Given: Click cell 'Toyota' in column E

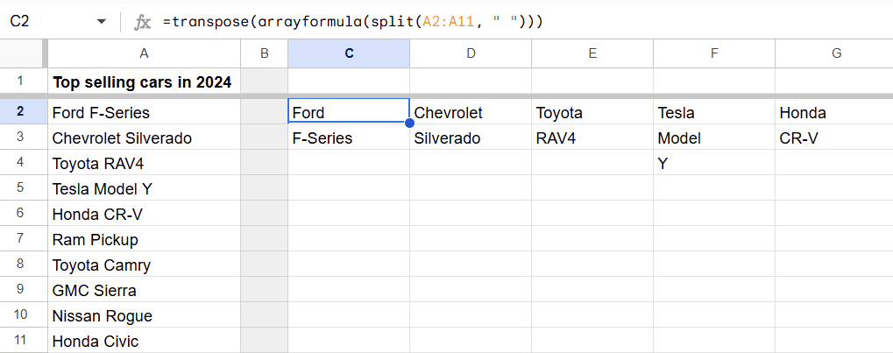Looking at the screenshot, I should 592,111.
